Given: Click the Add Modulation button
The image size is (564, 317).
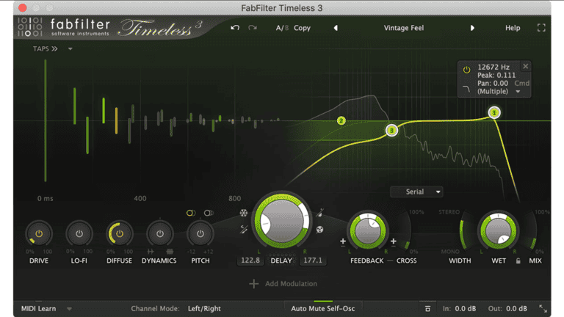Looking at the screenshot, I should (x=283, y=283).
